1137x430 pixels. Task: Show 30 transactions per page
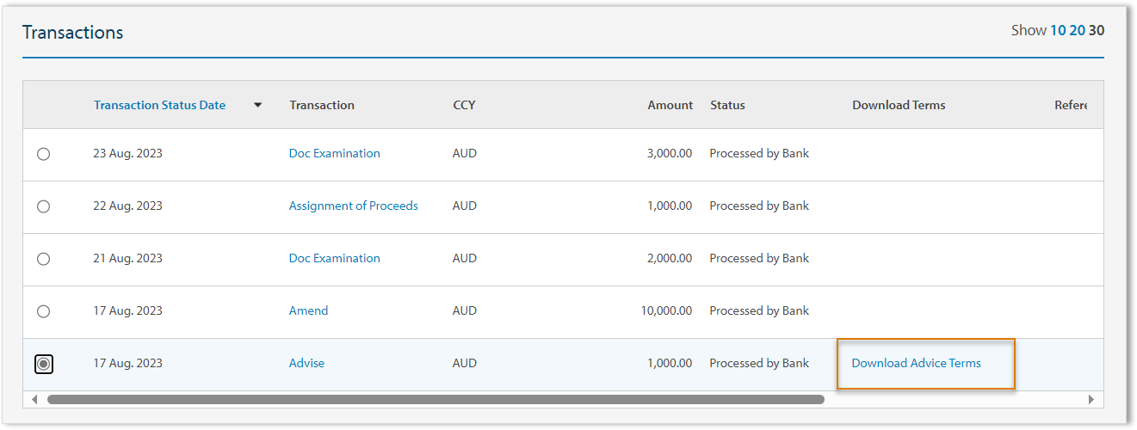[1097, 30]
